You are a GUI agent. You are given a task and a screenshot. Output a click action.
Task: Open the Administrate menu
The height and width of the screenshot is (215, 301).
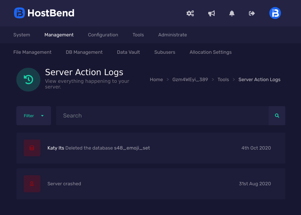click(x=173, y=35)
